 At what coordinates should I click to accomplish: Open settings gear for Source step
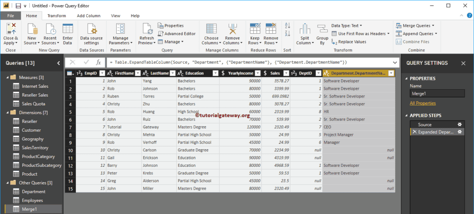click(460, 124)
